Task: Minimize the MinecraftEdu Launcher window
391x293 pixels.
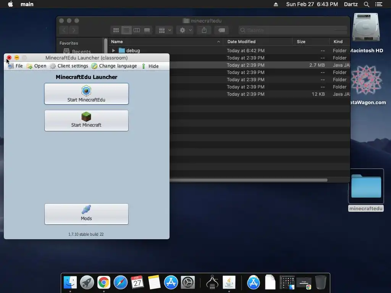Action: click(x=17, y=58)
